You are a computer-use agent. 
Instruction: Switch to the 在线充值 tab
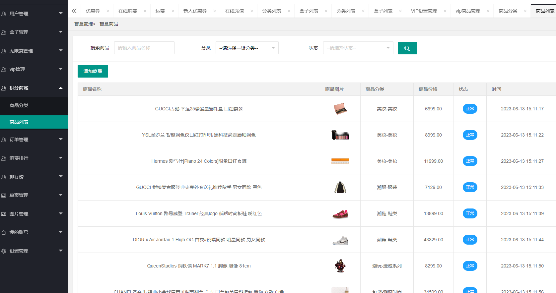(235, 11)
